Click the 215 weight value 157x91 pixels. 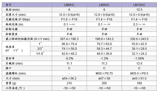[69, 83]
